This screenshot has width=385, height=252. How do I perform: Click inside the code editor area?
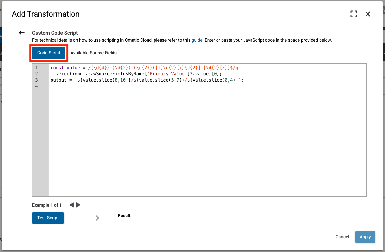click(x=191, y=127)
